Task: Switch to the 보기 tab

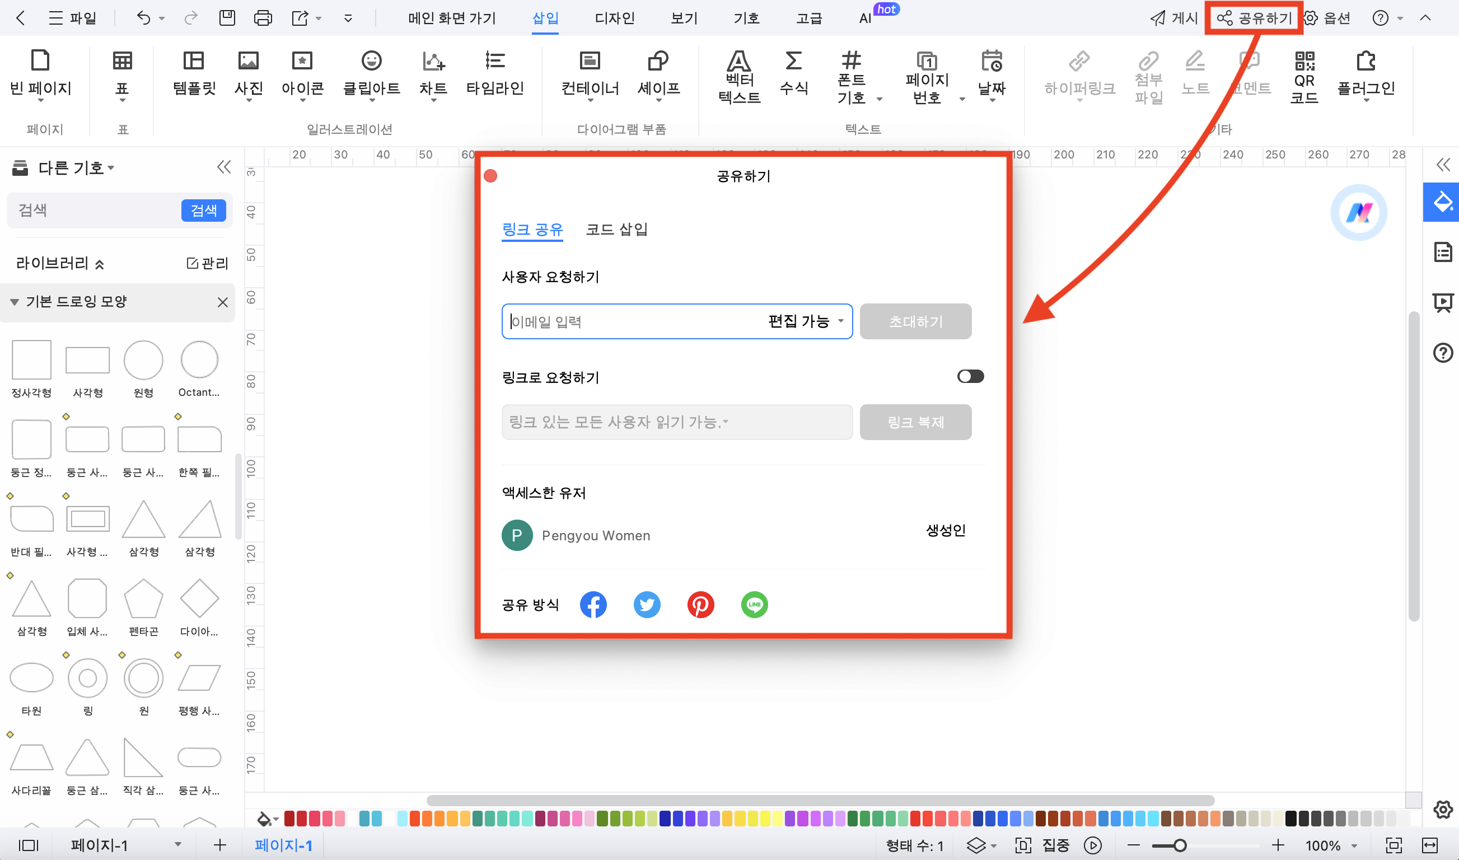Action: point(684,18)
